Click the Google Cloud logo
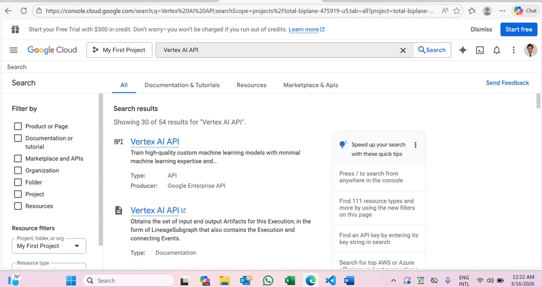This screenshot has width=542, height=287. coord(52,50)
